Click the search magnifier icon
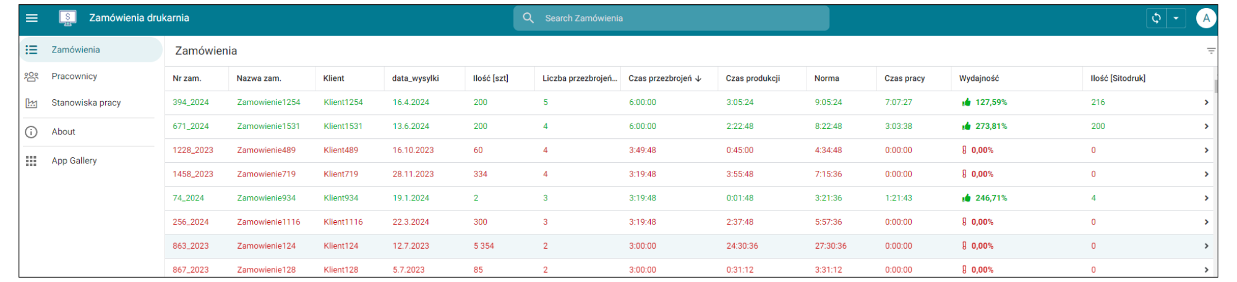 [528, 18]
